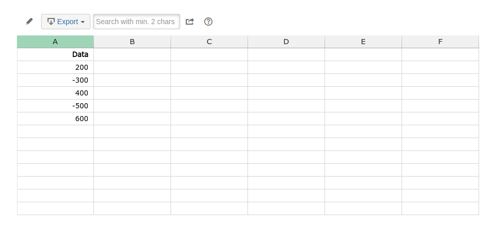Click the pencil edit icon
Image resolution: width=495 pixels, height=250 pixels.
point(29,22)
